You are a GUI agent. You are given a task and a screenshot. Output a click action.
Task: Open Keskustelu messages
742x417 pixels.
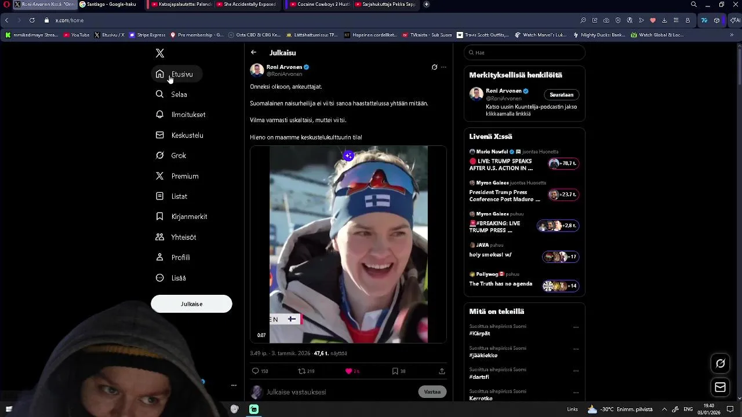pyautogui.click(x=180, y=135)
